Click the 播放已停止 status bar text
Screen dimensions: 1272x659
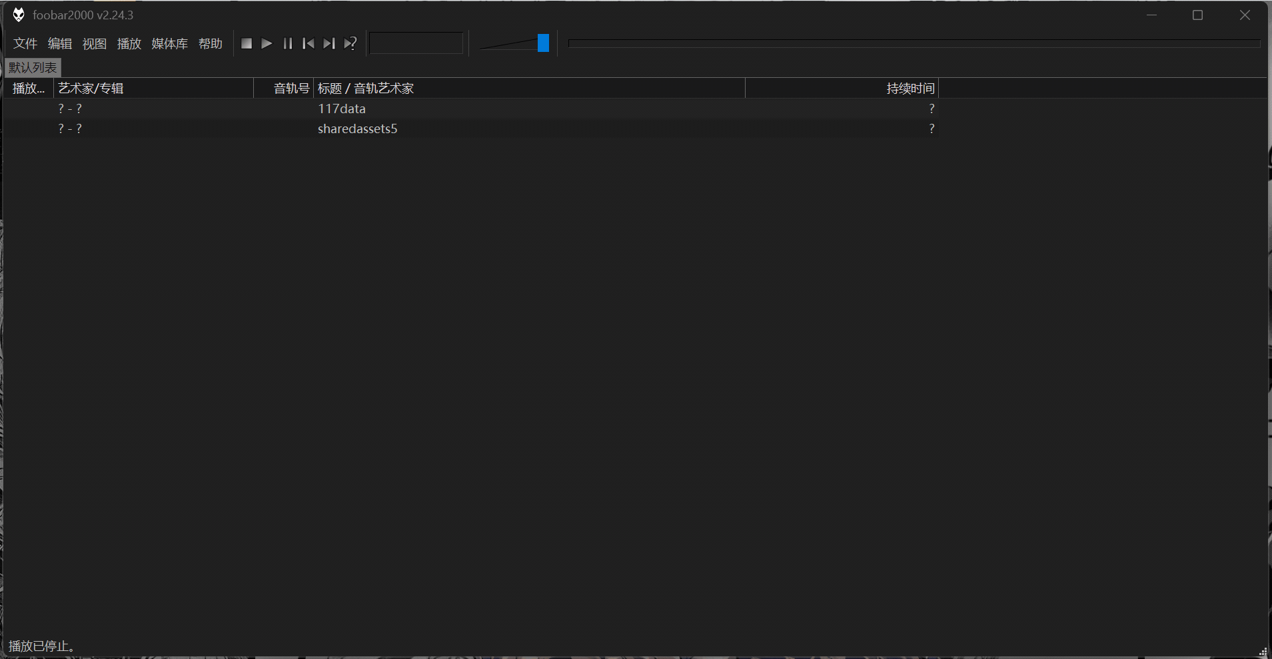(41, 646)
